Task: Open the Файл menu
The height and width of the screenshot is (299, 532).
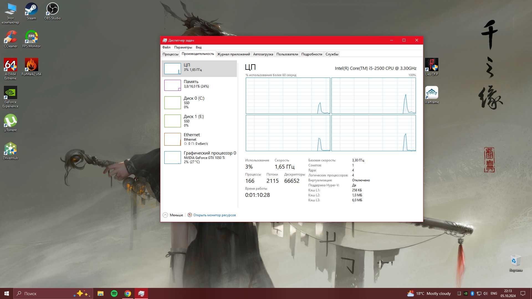Action: click(x=166, y=47)
